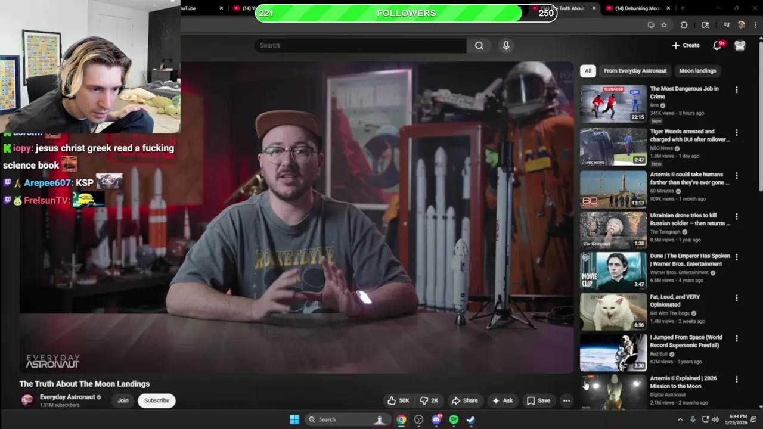This screenshot has height=429, width=763.
Task: Open options menu for Tiger Woods video
Action: (737, 133)
